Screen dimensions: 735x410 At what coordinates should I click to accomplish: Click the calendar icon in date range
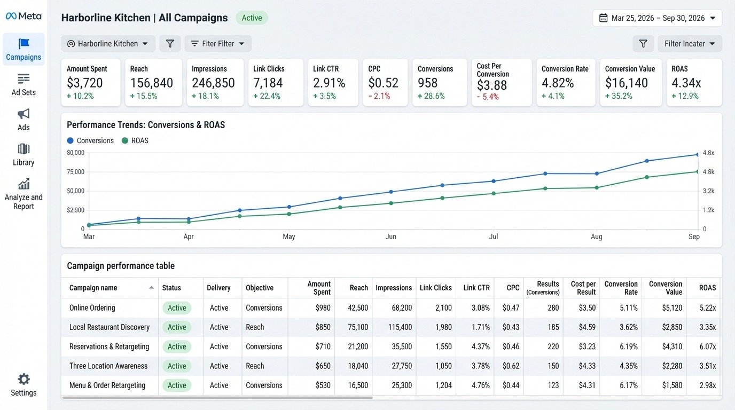click(x=603, y=18)
